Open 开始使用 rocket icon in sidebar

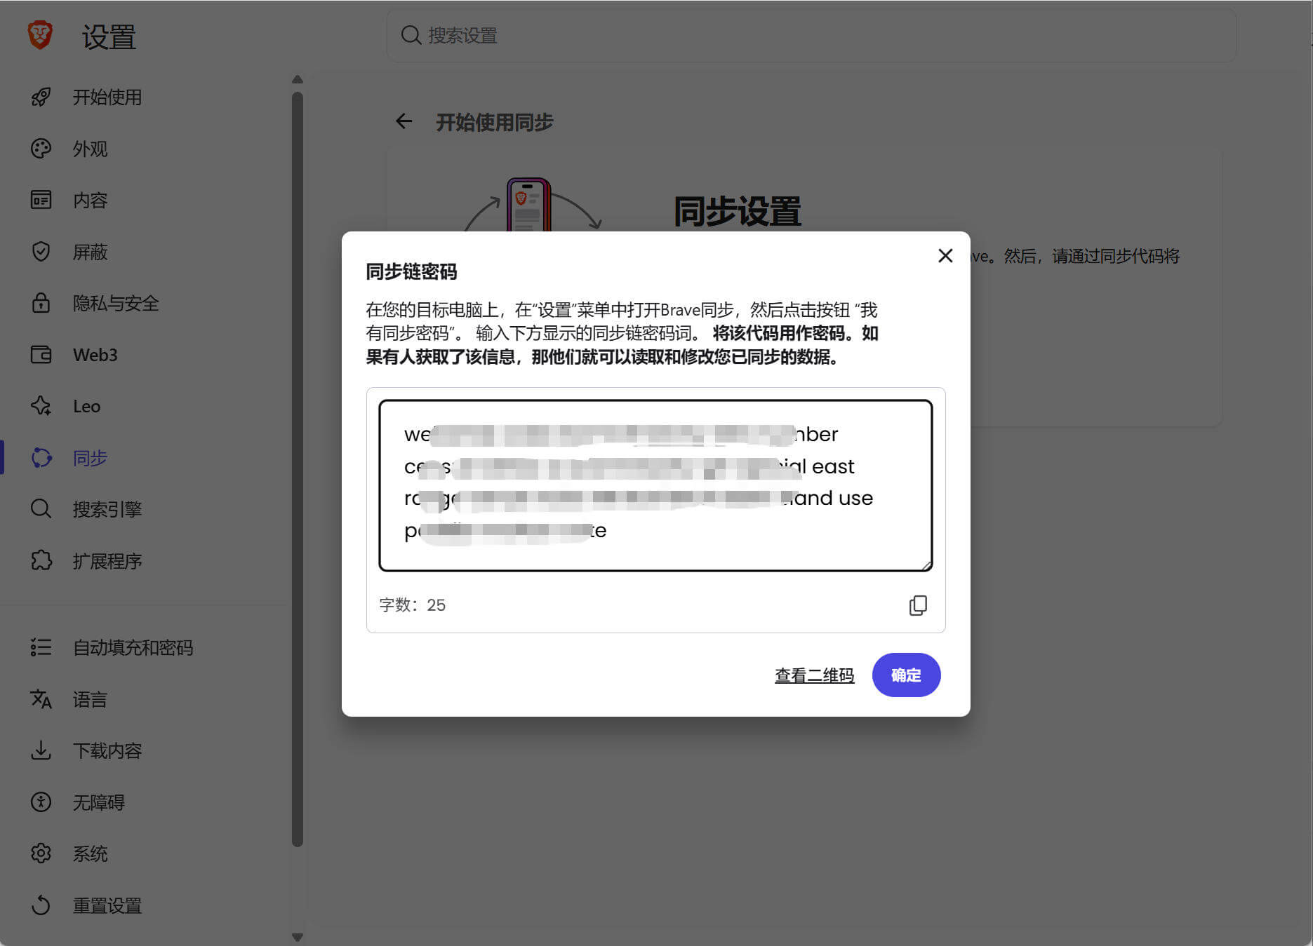click(x=41, y=97)
